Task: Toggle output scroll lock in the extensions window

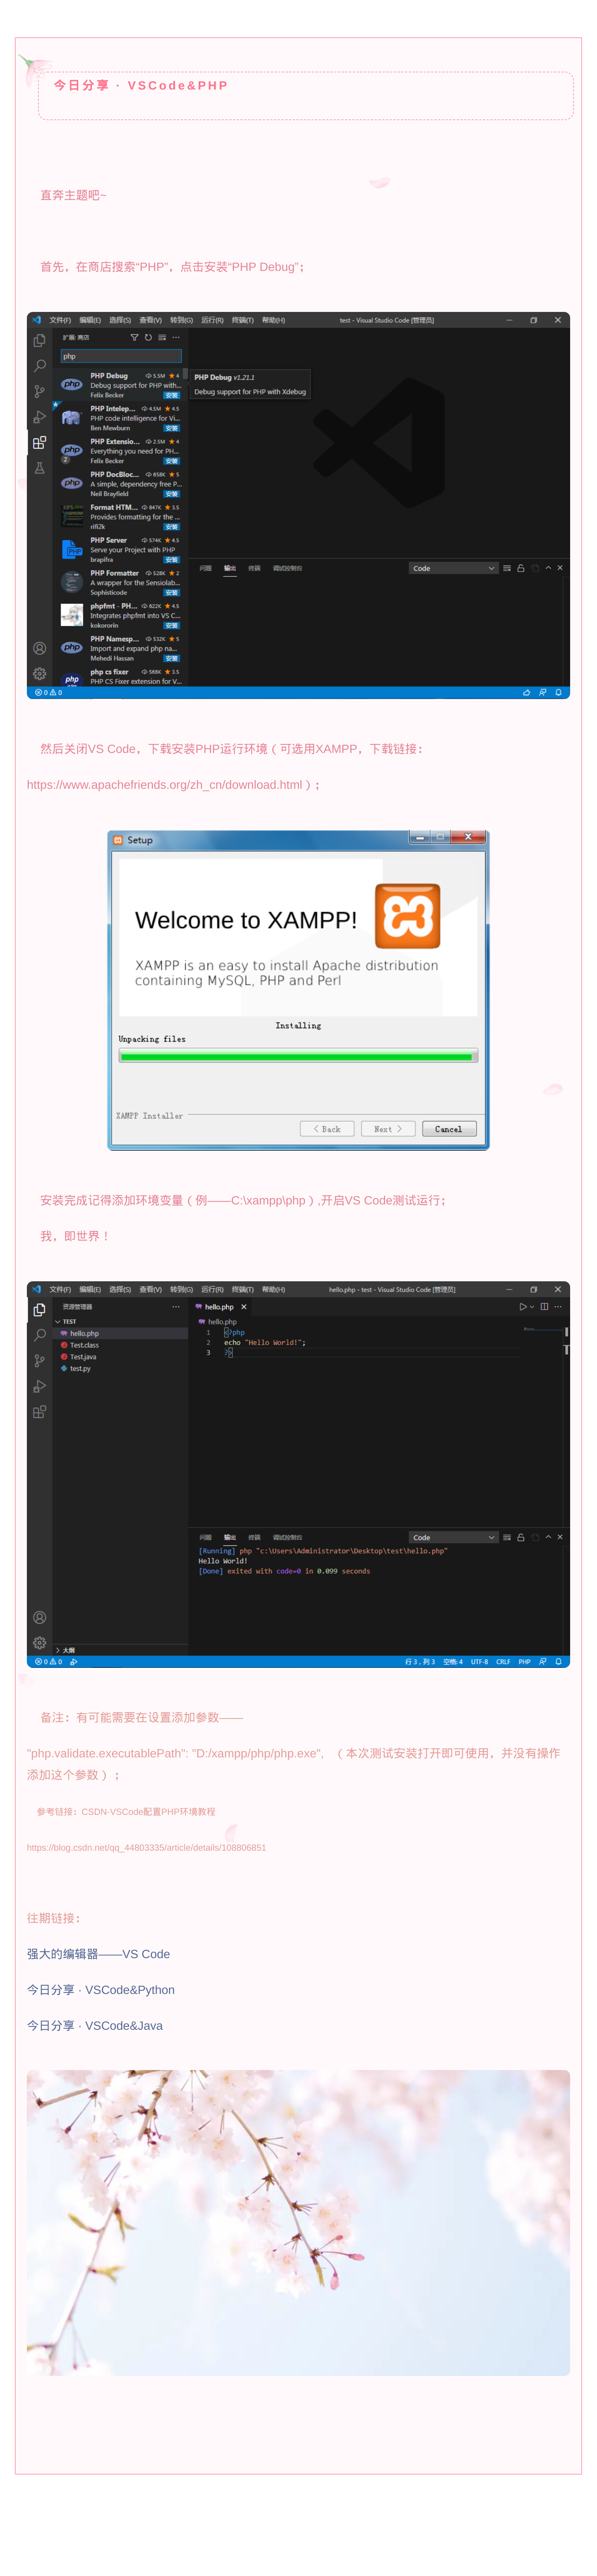Action: [x=520, y=568]
